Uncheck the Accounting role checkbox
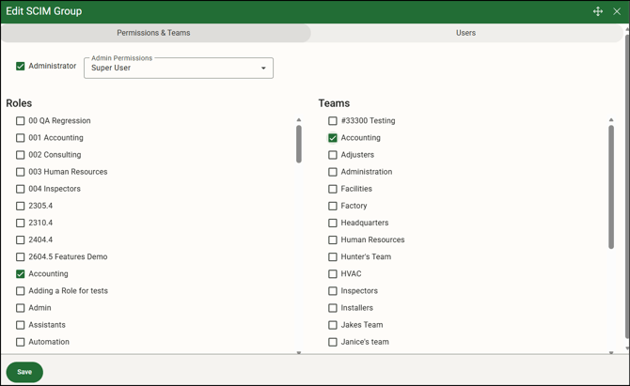 tap(21, 274)
